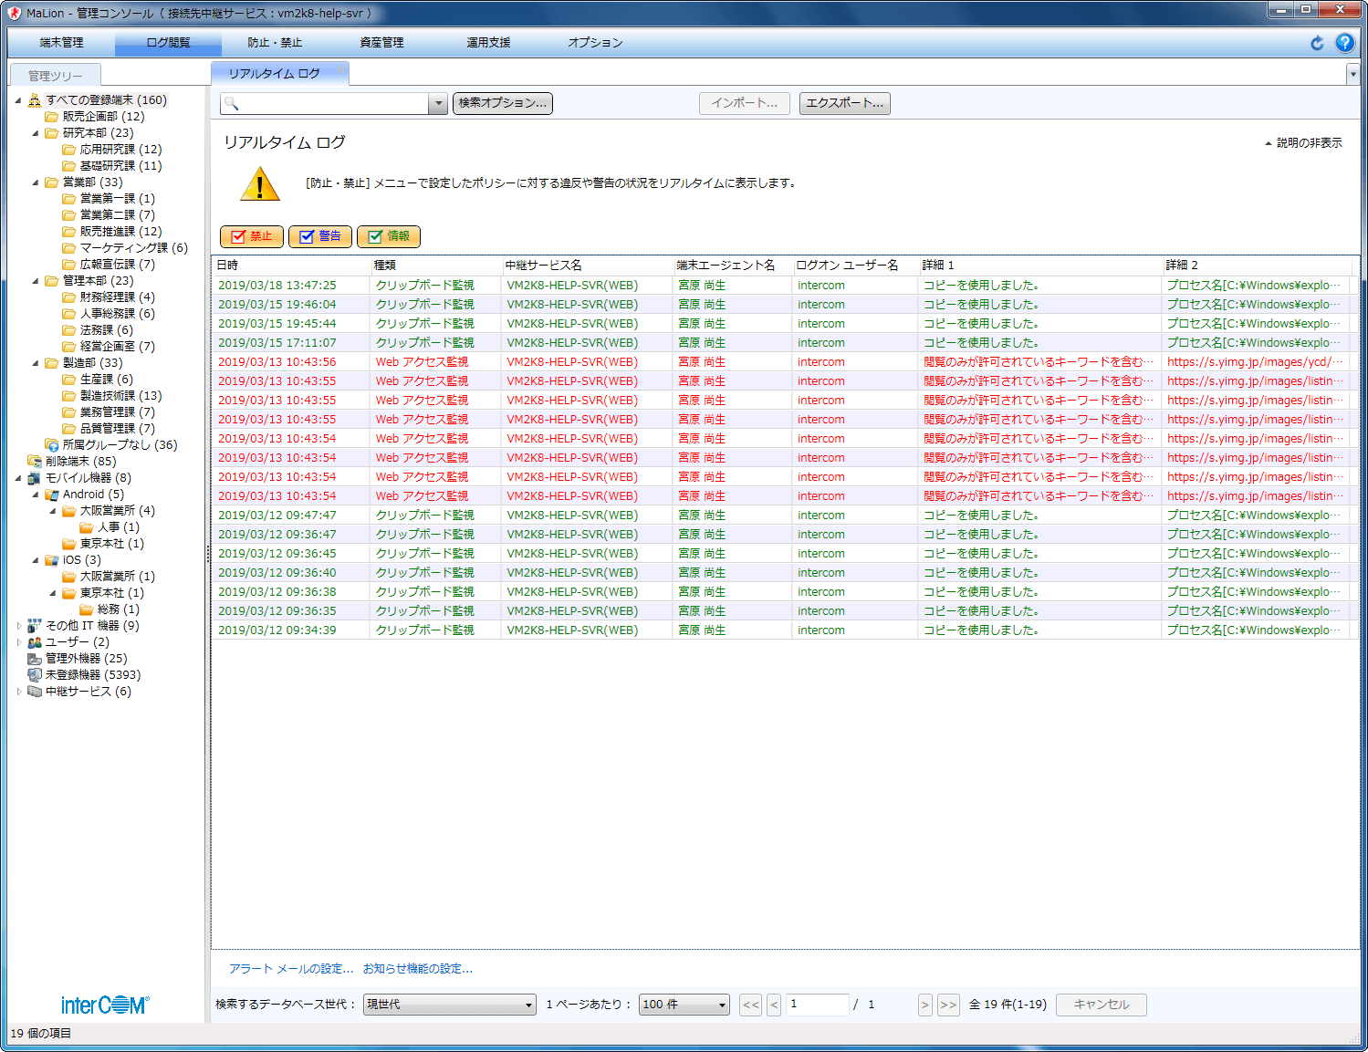Screen dimensions: 1368x1052
Task: Open the database generation dropdown
Action: click(x=449, y=1005)
